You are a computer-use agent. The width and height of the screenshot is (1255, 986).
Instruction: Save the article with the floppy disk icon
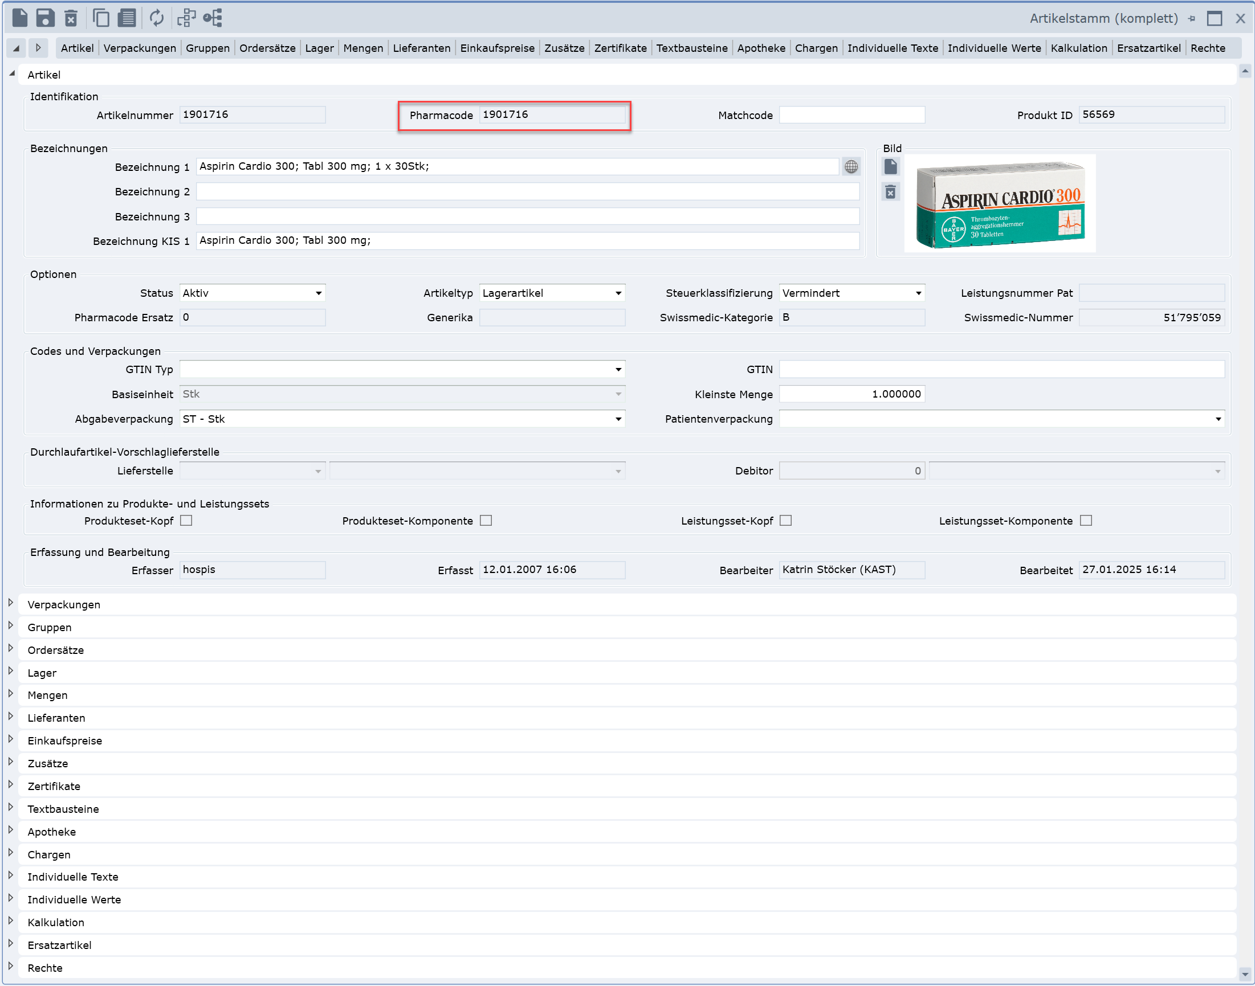click(x=45, y=18)
